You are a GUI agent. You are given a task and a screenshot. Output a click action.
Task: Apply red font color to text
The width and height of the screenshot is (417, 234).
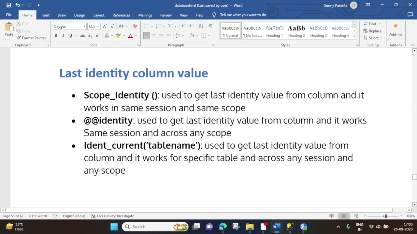130,36
